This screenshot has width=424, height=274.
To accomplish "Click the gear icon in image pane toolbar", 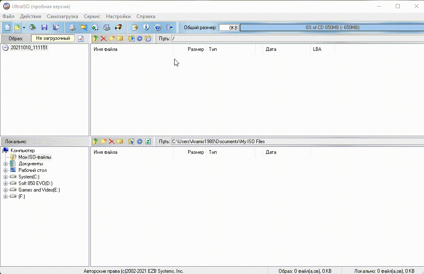I will pyautogui.click(x=140, y=38).
